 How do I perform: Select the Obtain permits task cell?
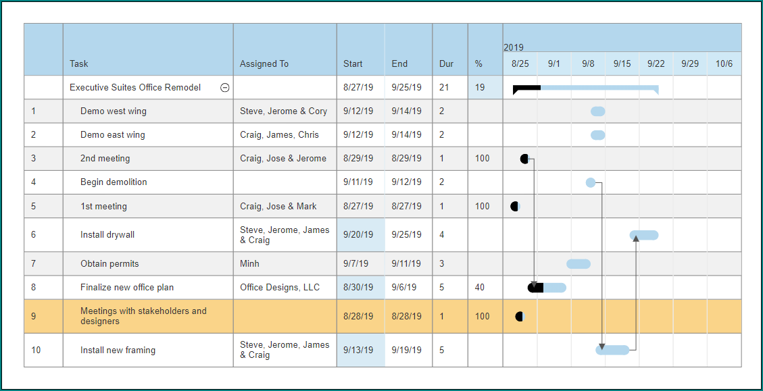click(148, 263)
